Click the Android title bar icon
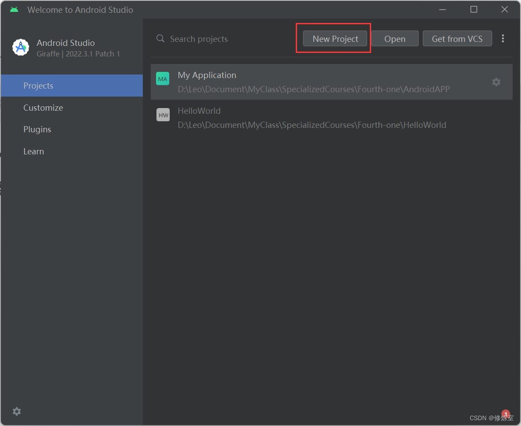The height and width of the screenshot is (426, 521). click(x=14, y=10)
